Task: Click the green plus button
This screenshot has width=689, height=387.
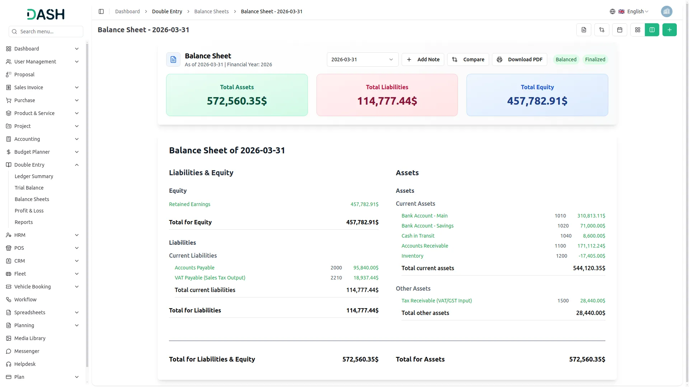Action: pyautogui.click(x=669, y=30)
